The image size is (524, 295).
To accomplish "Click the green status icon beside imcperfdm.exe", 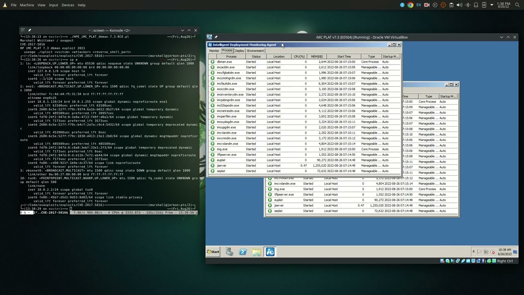I will pyautogui.click(x=212, y=116).
